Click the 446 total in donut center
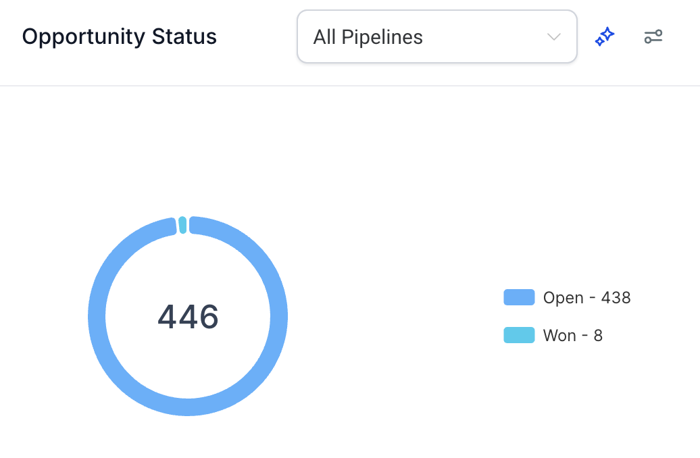 (x=188, y=317)
